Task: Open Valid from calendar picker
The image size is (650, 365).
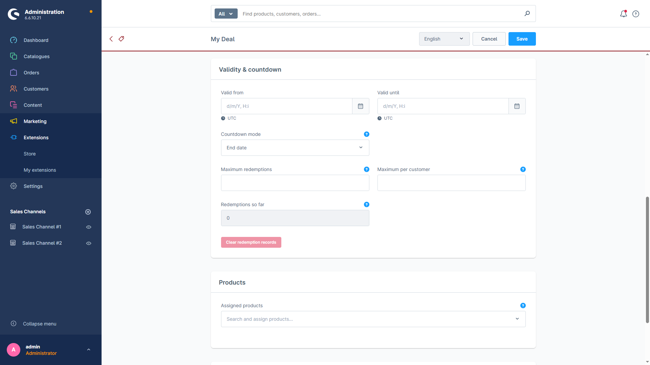Action: [x=361, y=106]
